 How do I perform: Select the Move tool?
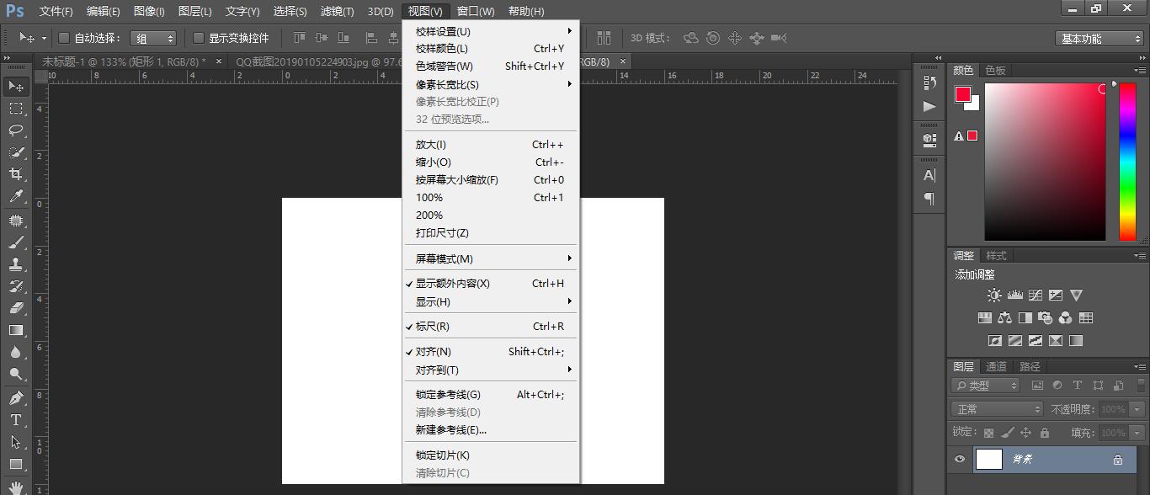pyautogui.click(x=15, y=86)
